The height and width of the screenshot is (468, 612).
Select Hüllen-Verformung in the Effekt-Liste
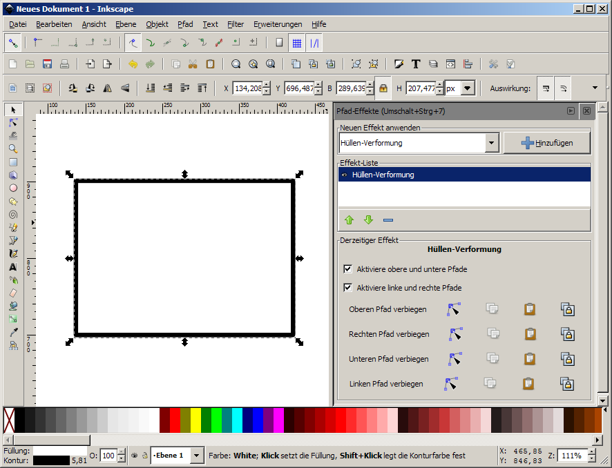coord(463,175)
